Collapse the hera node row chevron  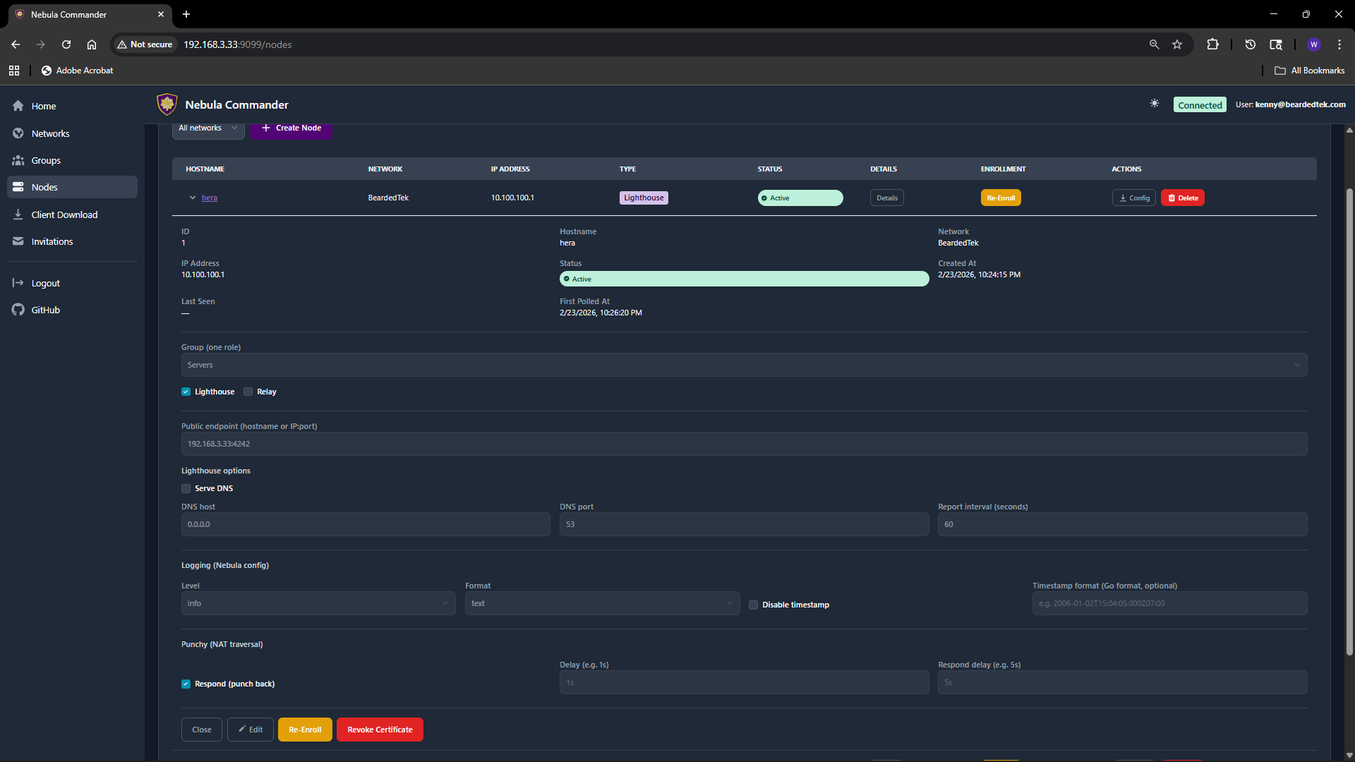pos(192,198)
